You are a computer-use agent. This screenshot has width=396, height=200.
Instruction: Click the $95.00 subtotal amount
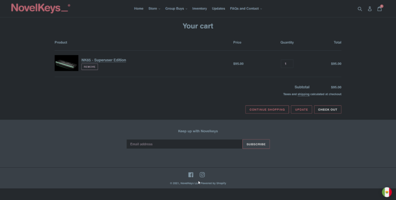pyautogui.click(x=336, y=87)
